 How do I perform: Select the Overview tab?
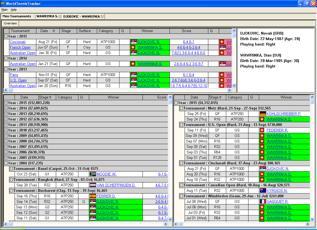click(10, 23)
